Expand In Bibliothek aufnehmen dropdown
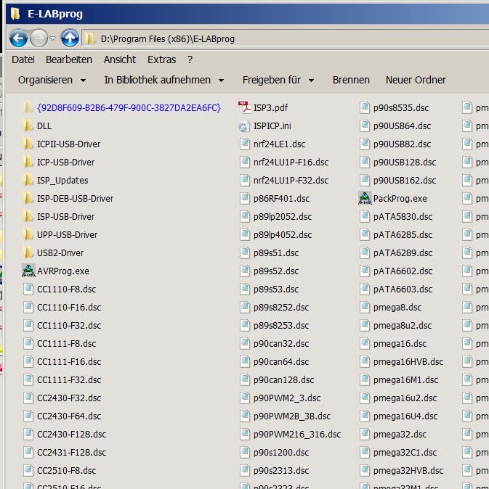 pos(164,80)
